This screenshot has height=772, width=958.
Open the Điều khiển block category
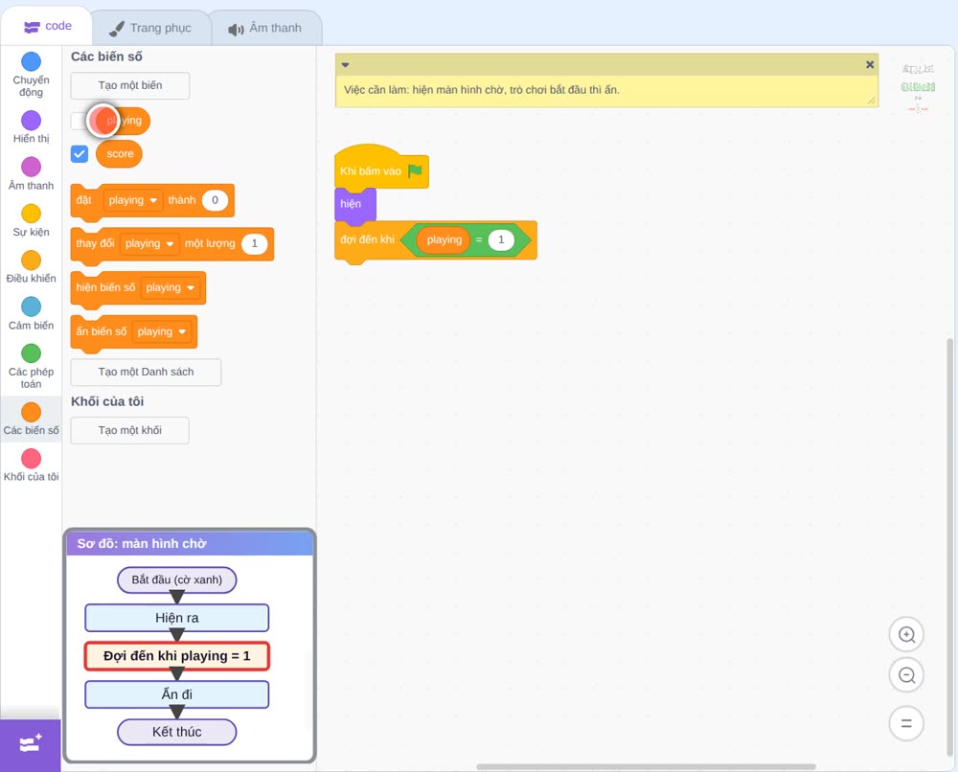(32, 267)
